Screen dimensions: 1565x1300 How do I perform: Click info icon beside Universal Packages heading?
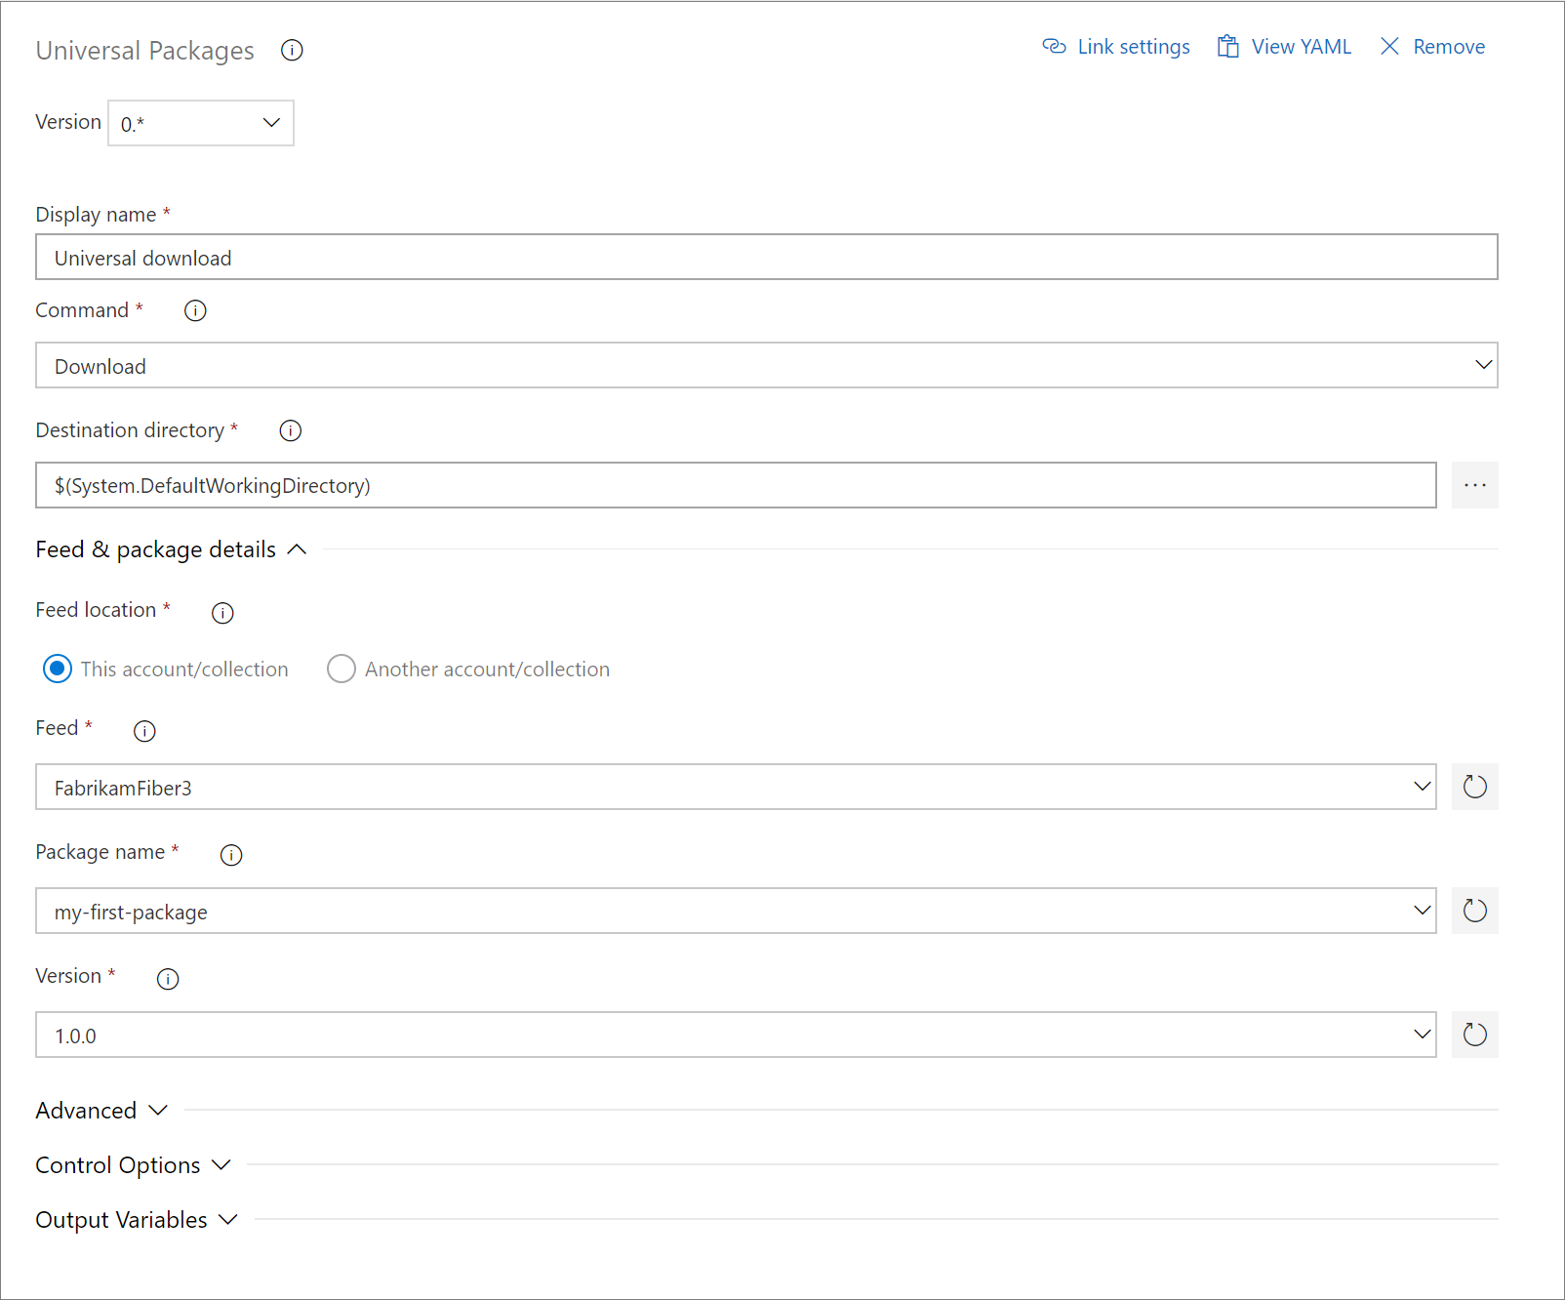coord(291,50)
